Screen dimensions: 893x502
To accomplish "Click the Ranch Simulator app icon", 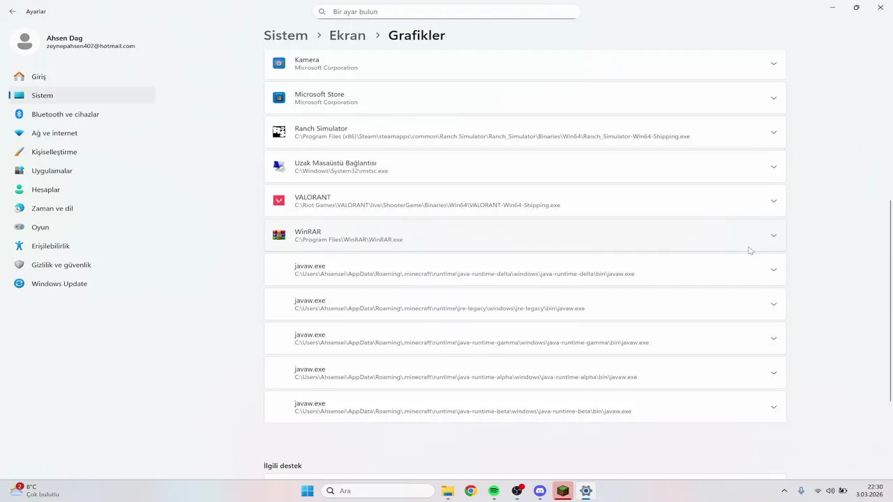I will (x=279, y=132).
